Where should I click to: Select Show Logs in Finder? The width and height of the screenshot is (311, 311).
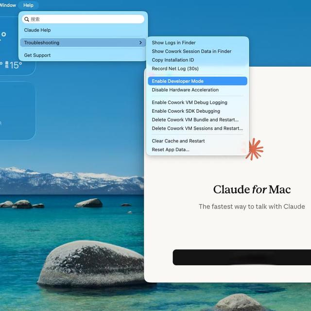[x=197, y=43]
